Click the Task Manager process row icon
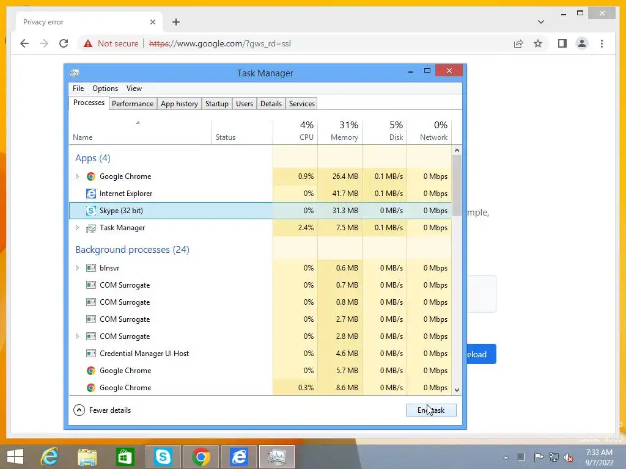Screen dimensions: 626x469 point(91,228)
